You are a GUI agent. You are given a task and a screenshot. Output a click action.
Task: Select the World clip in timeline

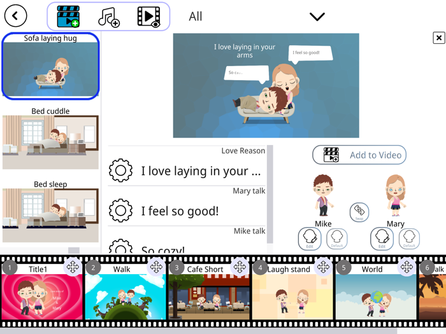pyautogui.click(x=376, y=292)
